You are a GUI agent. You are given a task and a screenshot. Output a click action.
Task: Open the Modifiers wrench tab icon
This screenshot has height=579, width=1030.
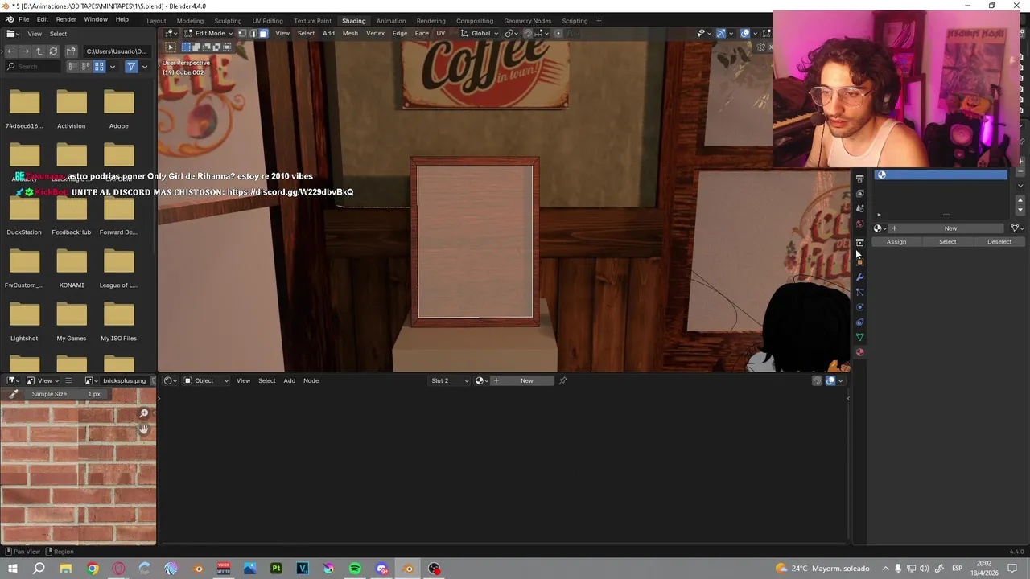coord(859,277)
